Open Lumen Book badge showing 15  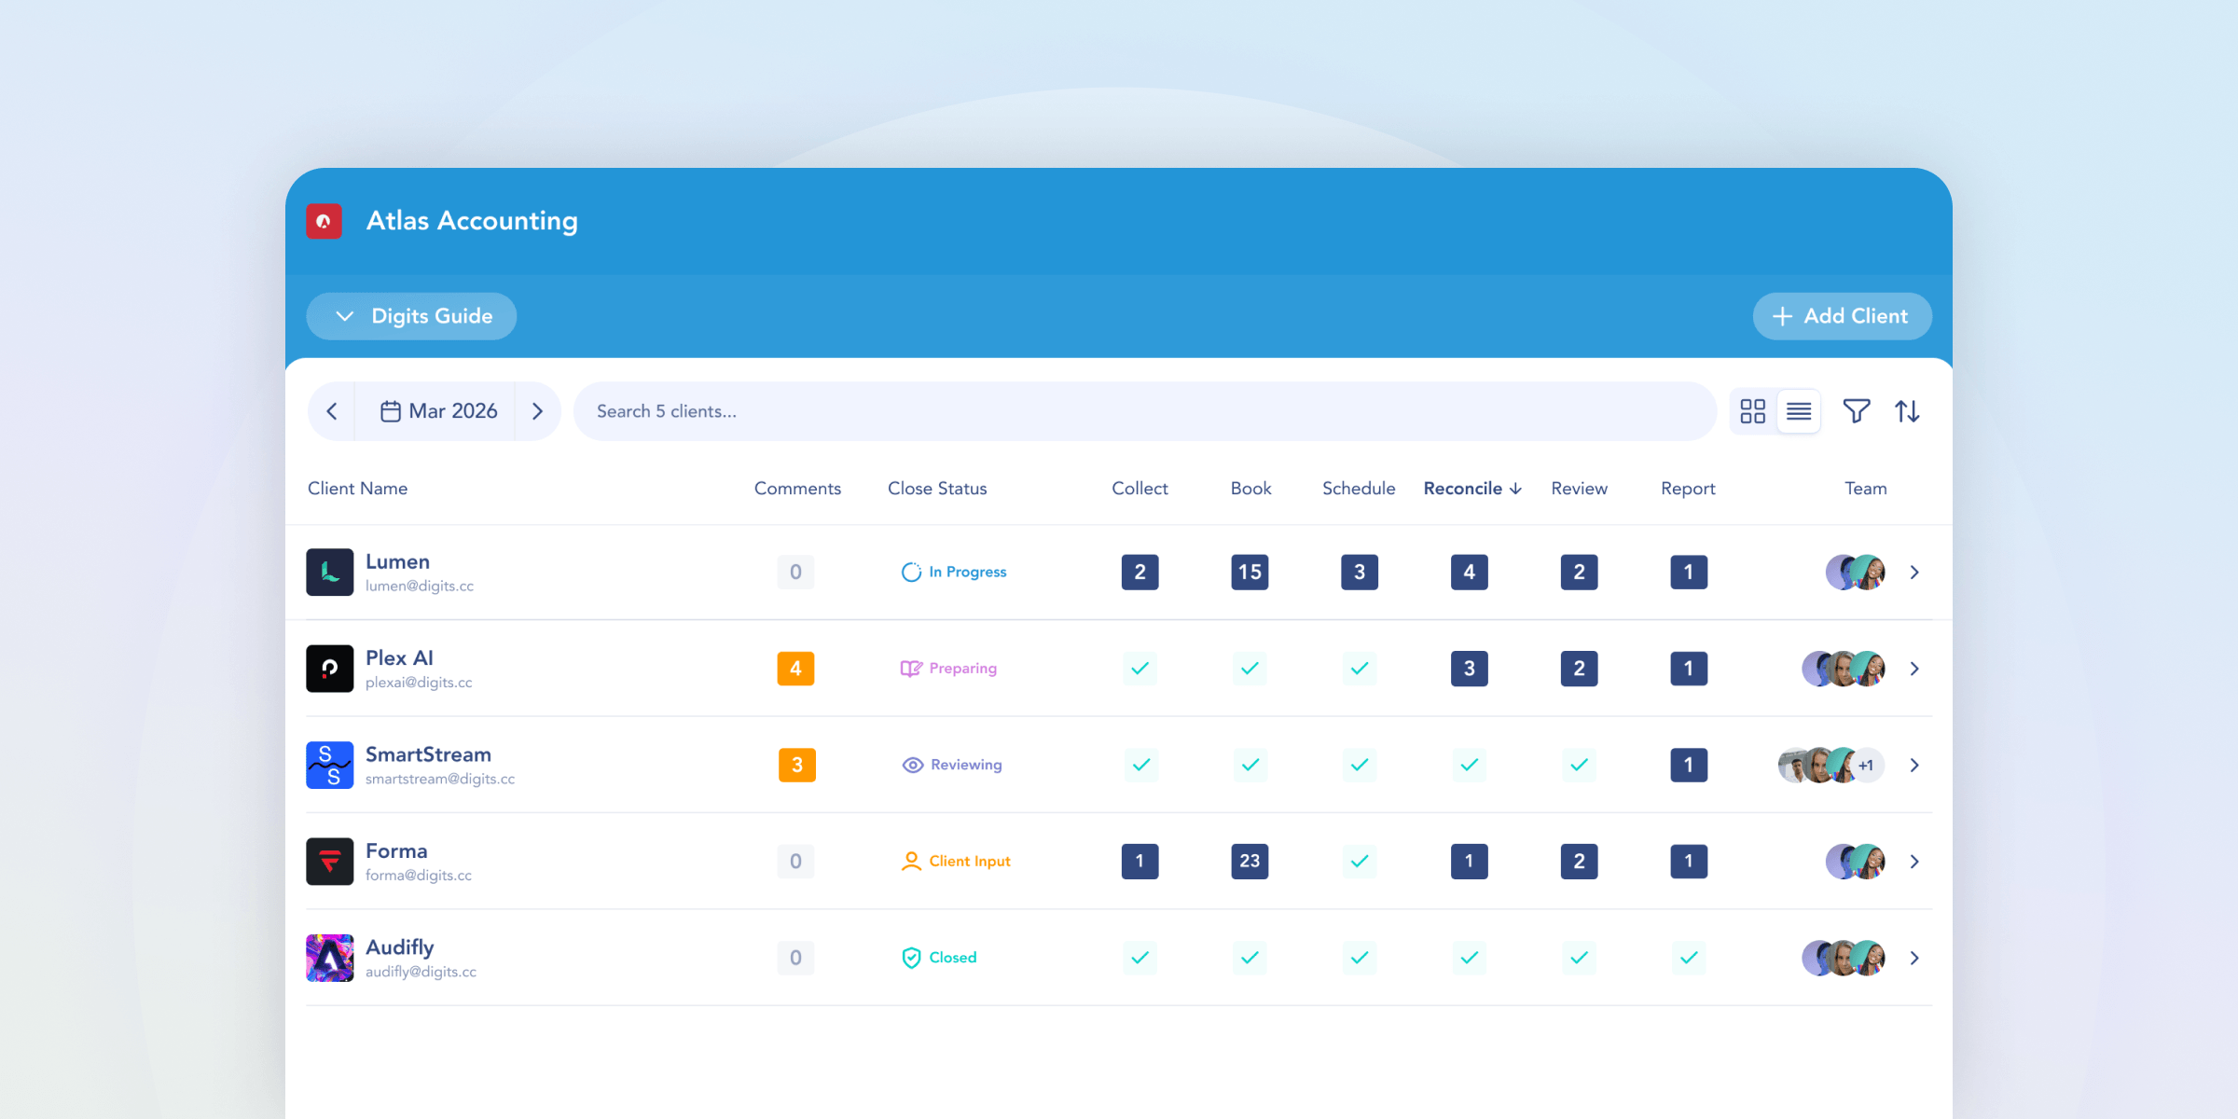[x=1250, y=572]
